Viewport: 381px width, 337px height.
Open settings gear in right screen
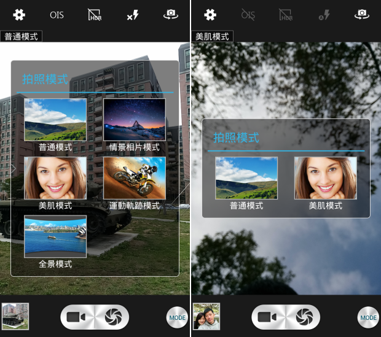pyautogui.click(x=210, y=15)
